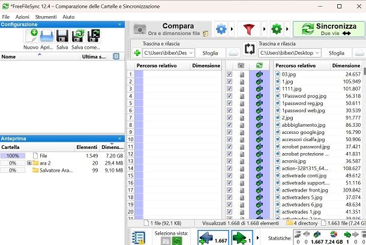Viewport: 366px width, 245px height.
Task: Sort the preview by Elementi column
Action: (86, 147)
